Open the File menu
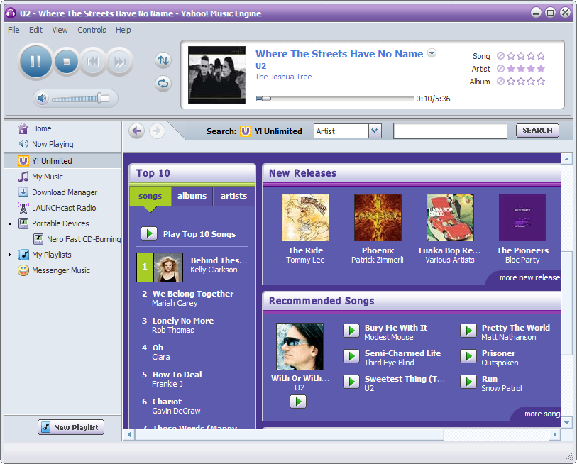 coord(13,30)
